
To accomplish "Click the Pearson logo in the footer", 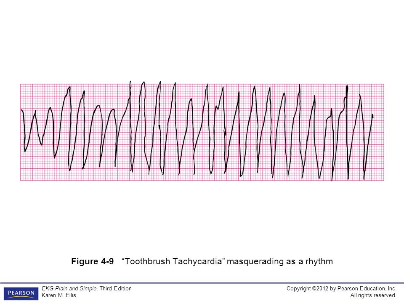I will point(21,293).
